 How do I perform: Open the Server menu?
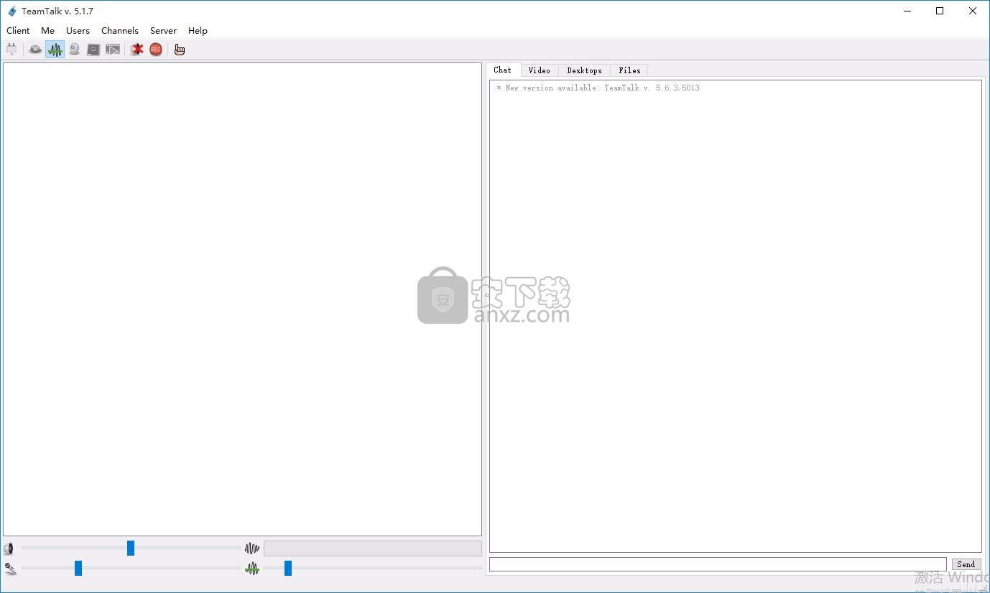(x=163, y=31)
